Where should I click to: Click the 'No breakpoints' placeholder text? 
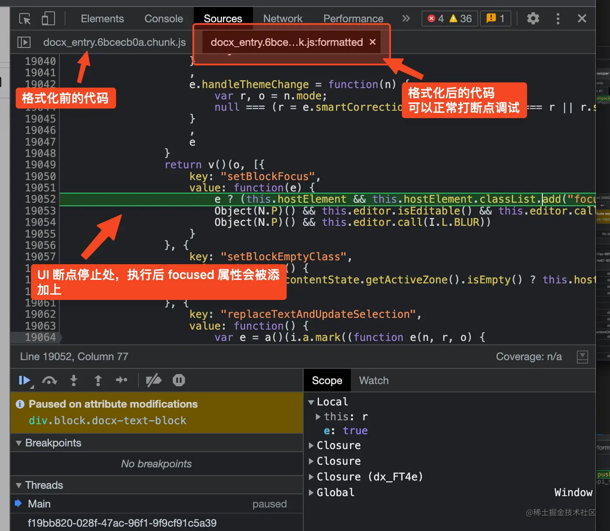(x=156, y=464)
